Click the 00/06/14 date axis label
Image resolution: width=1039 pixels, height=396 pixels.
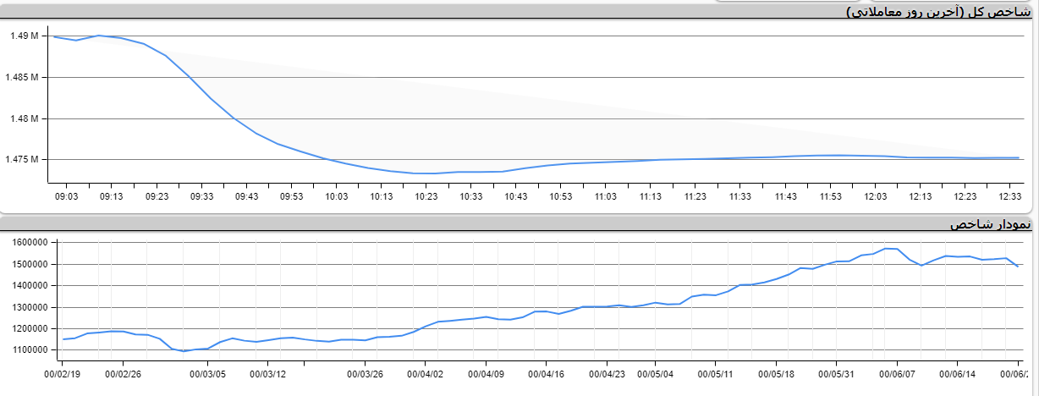(x=958, y=373)
